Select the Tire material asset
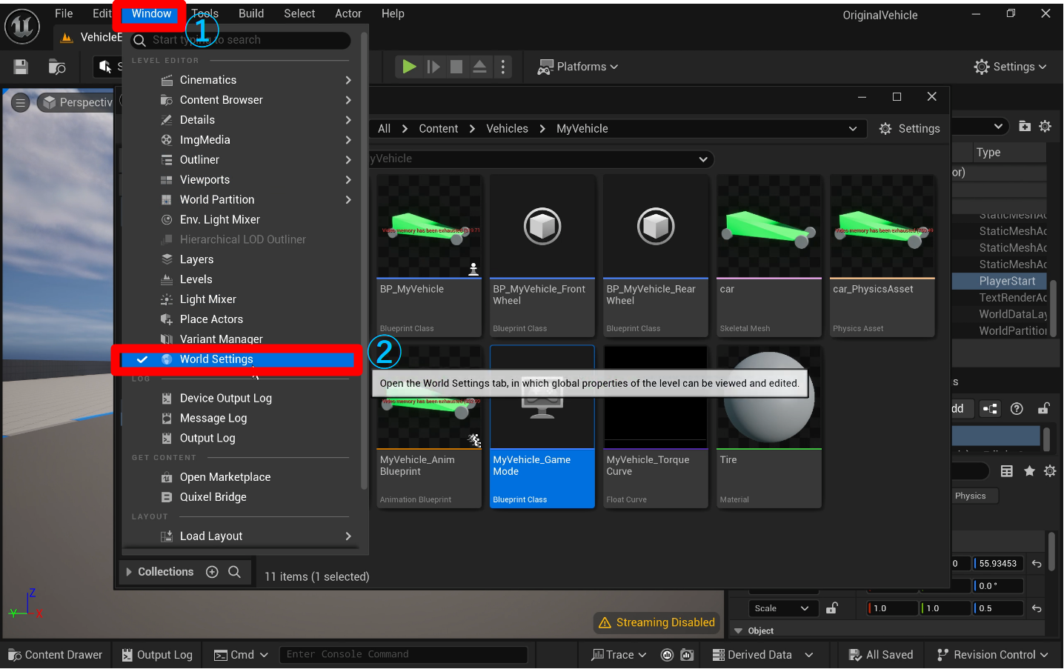1064x669 pixels. click(769, 427)
